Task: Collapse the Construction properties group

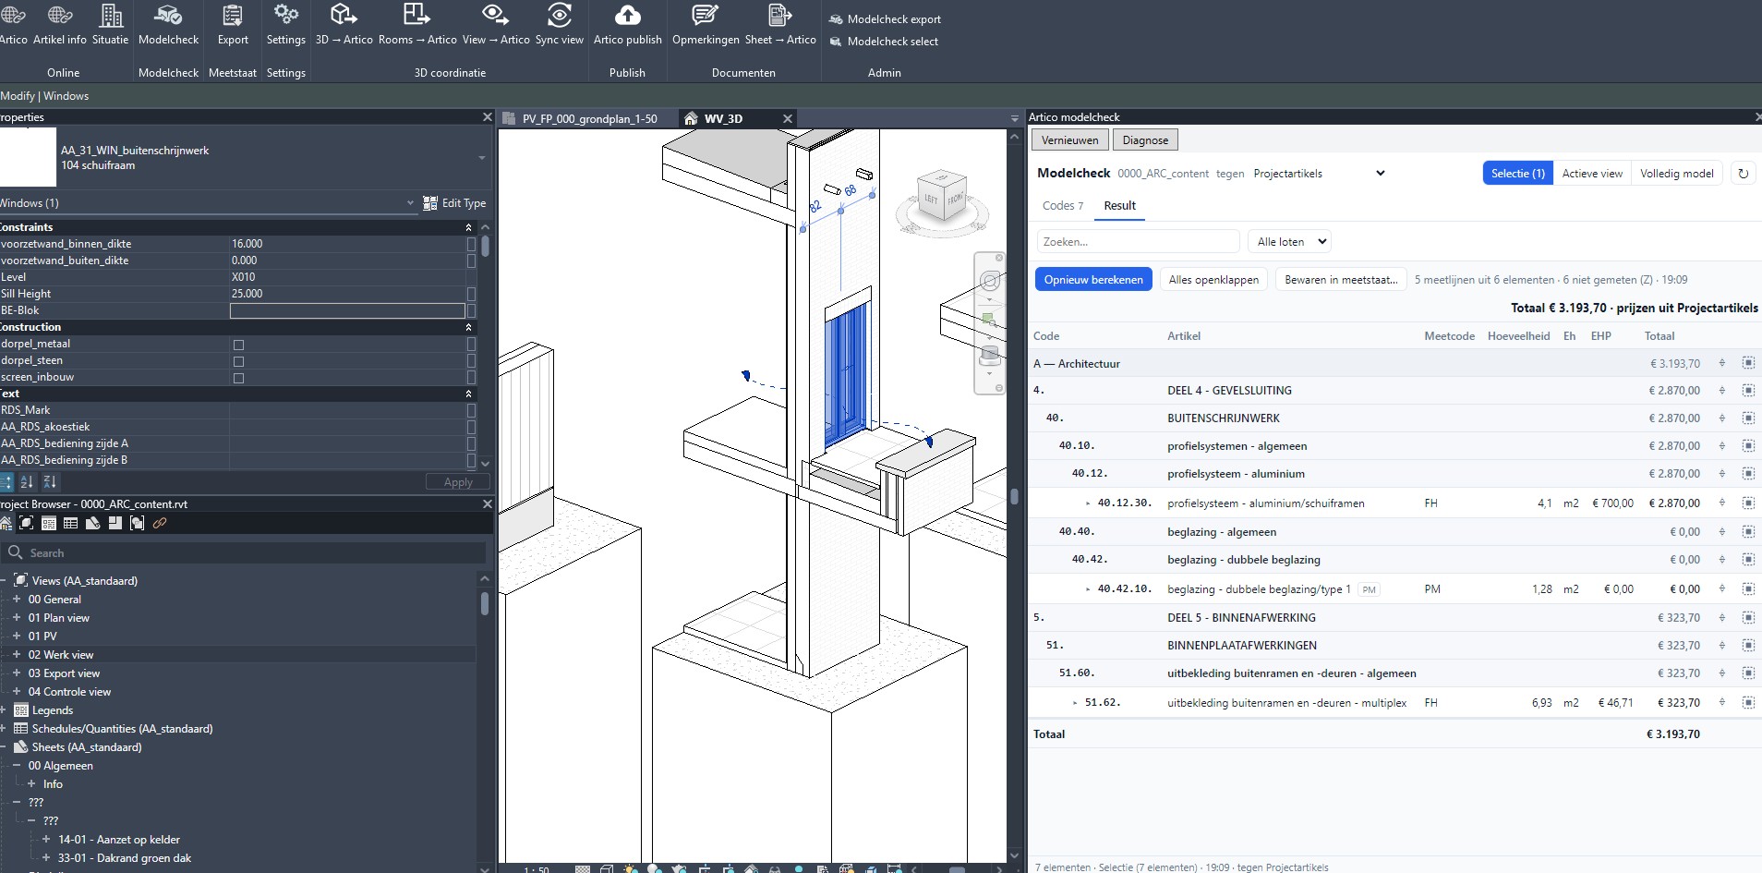Action: click(x=468, y=327)
